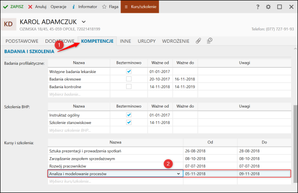Open the history clock tab icon

tap(209, 40)
